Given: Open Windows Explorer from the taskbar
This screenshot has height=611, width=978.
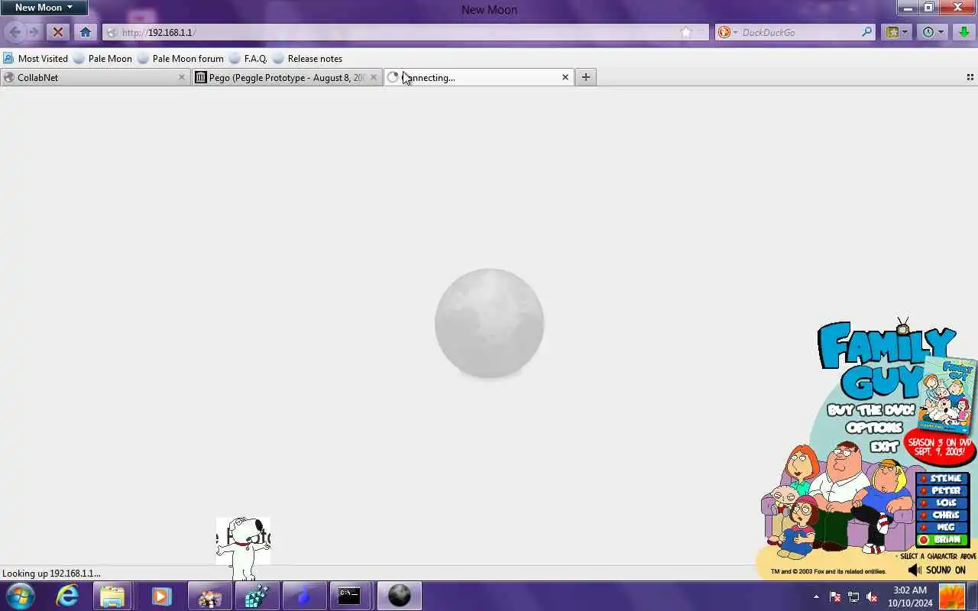Looking at the screenshot, I should tap(112, 596).
